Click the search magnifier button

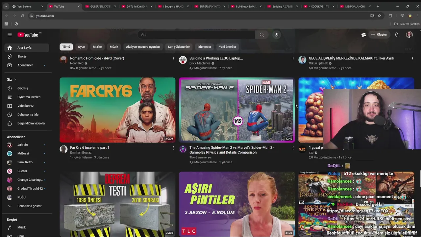[262, 35]
